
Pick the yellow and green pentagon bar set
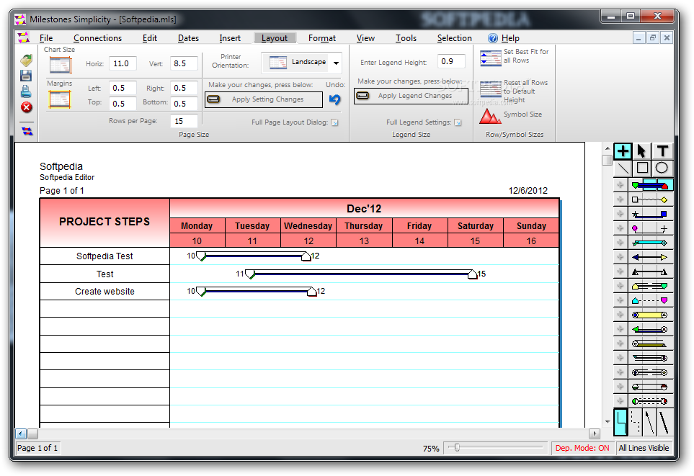pyautogui.click(x=650, y=286)
